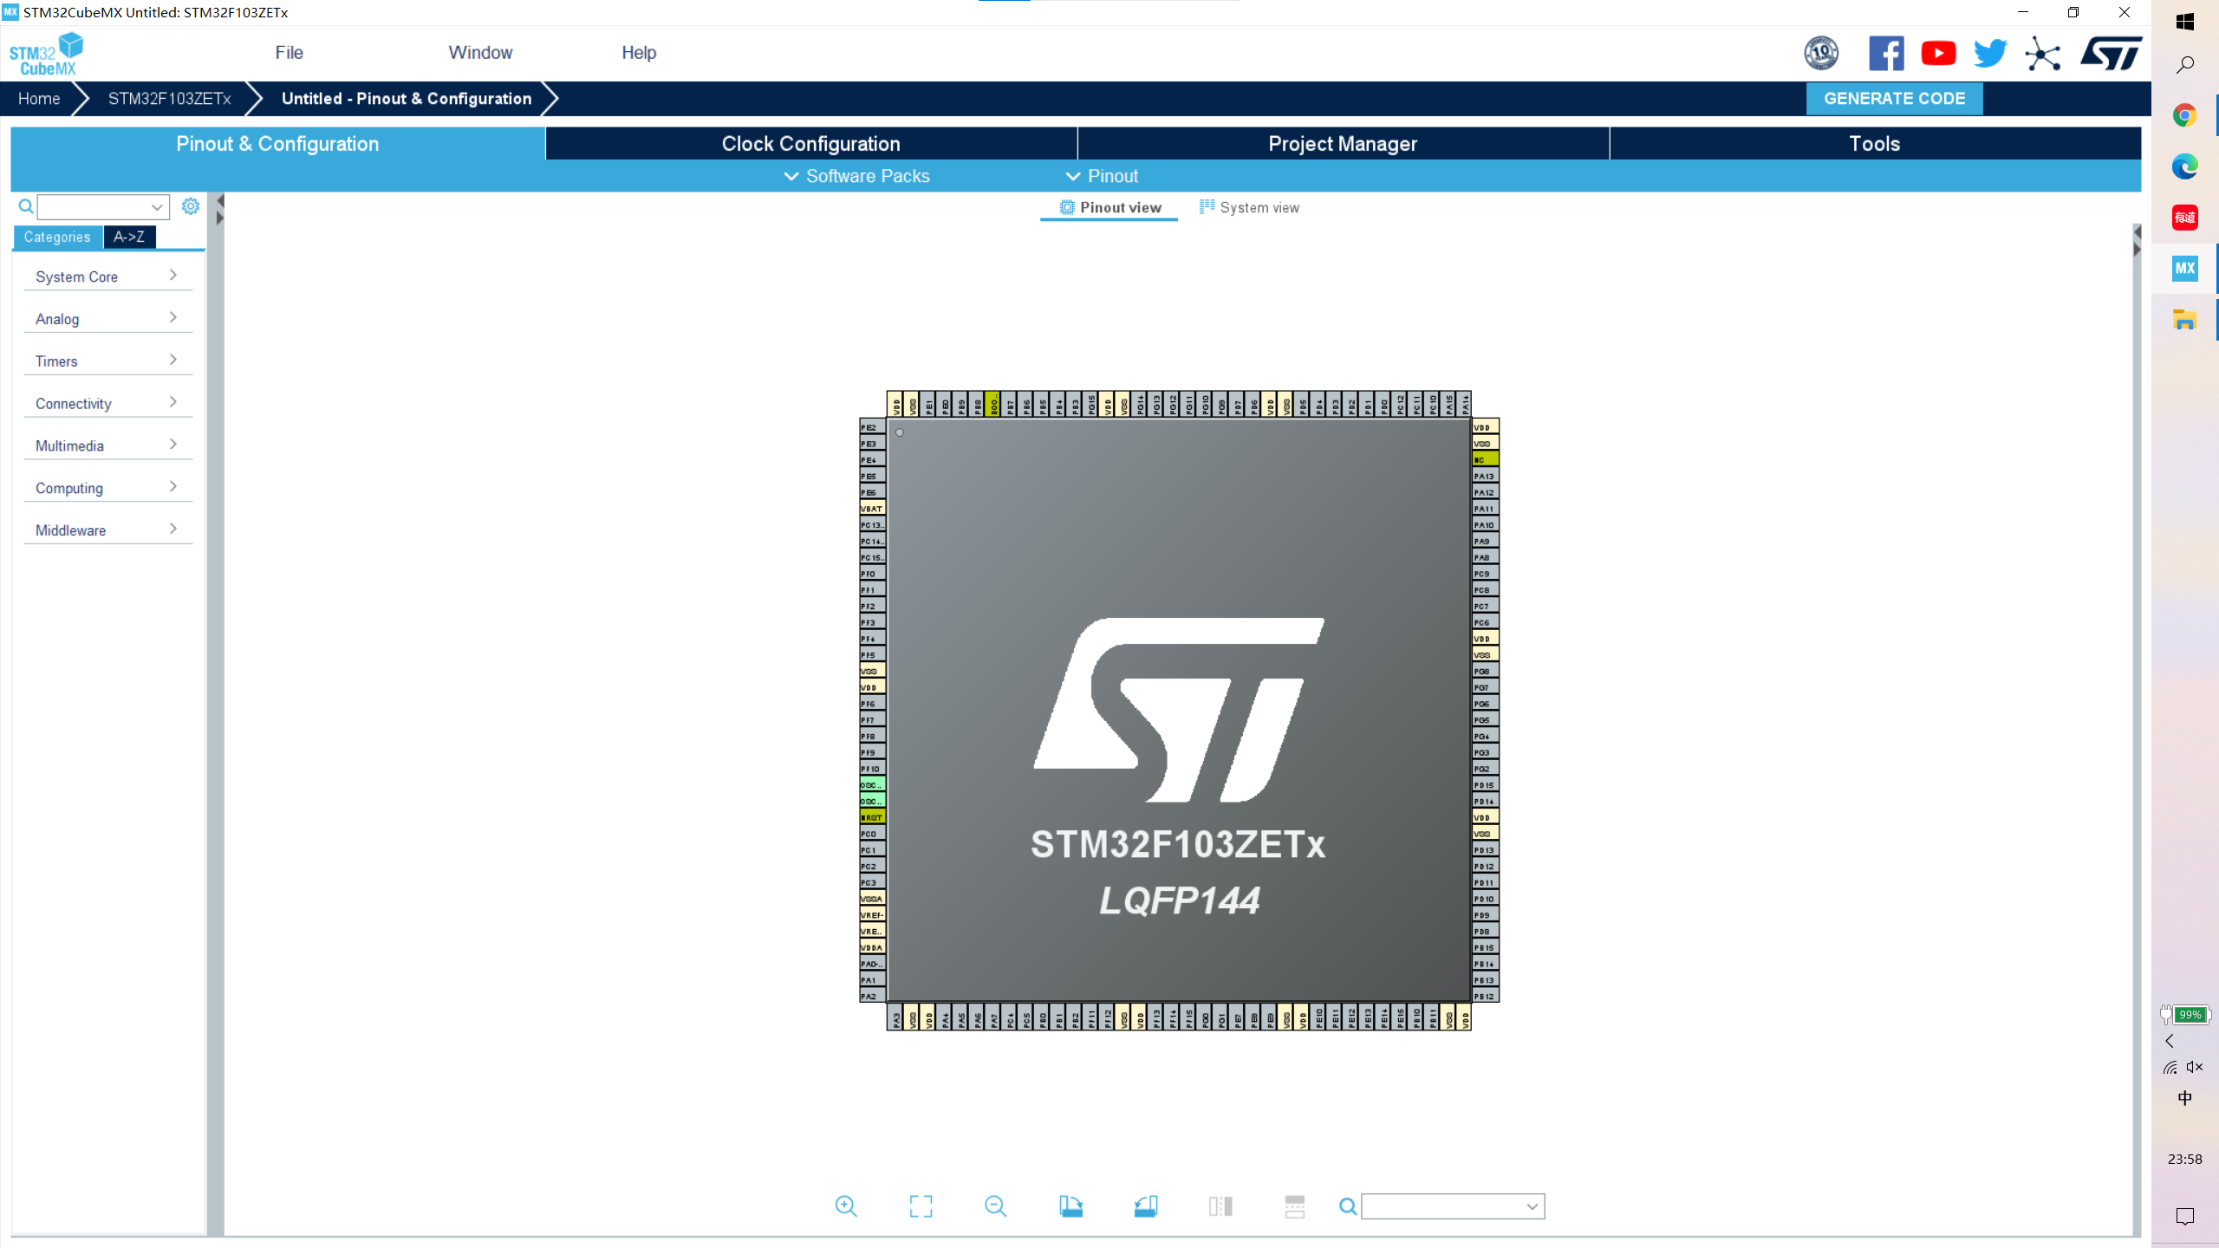The width and height of the screenshot is (2219, 1248).
Task: Select the System view mode
Action: [1249, 207]
